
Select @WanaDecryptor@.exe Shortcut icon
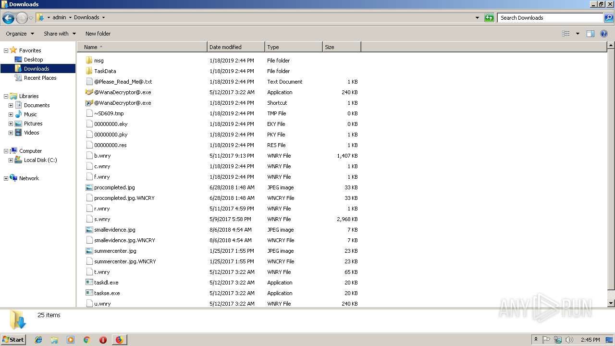coord(89,103)
